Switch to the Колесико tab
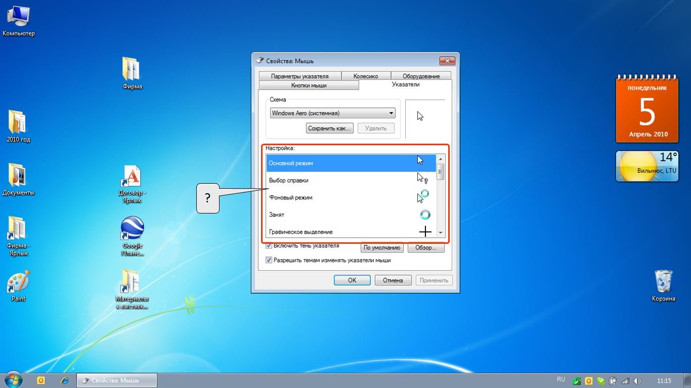The height and width of the screenshot is (388, 691). pos(366,76)
